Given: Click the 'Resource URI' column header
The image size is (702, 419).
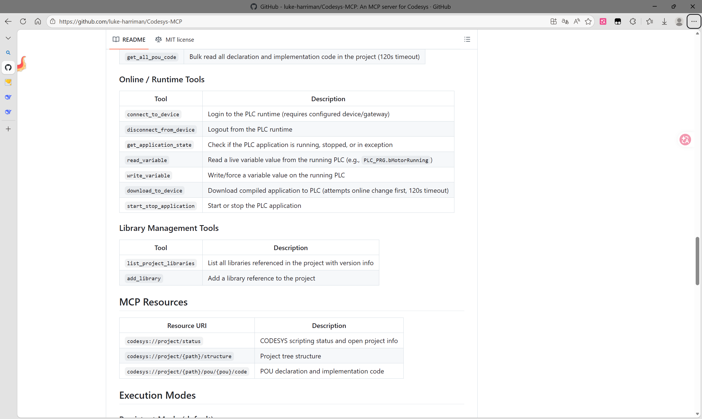Looking at the screenshot, I should pyautogui.click(x=187, y=325).
